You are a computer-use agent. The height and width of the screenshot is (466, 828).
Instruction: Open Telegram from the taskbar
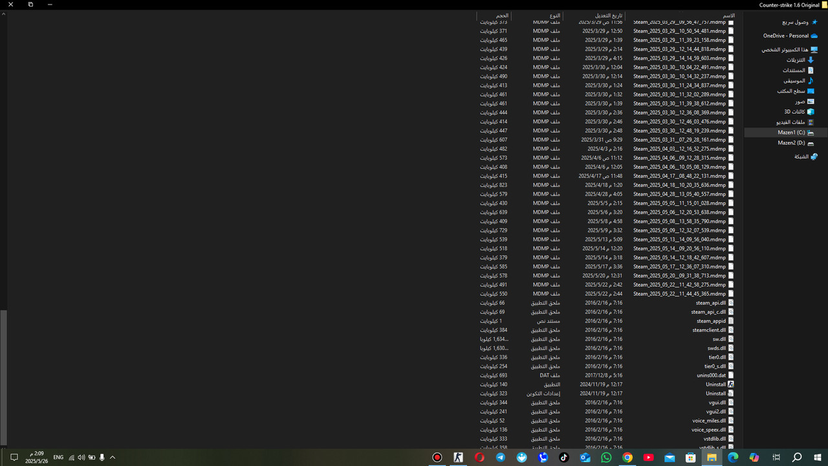(x=501, y=458)
